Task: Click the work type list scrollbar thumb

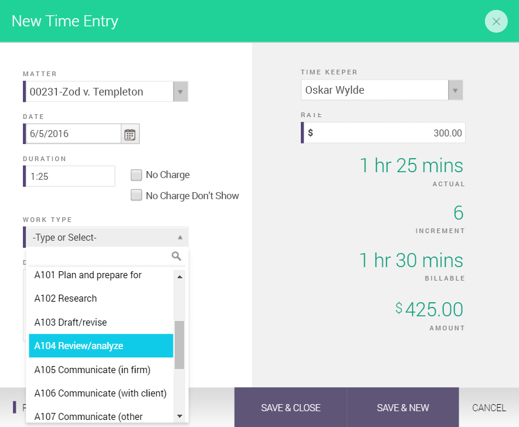Action: (179, 345)
